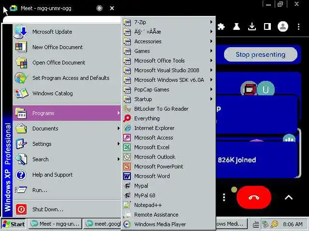Open the Mypal browser
The width and height of the screenshot is (309, 231).
tap(169, 186)
